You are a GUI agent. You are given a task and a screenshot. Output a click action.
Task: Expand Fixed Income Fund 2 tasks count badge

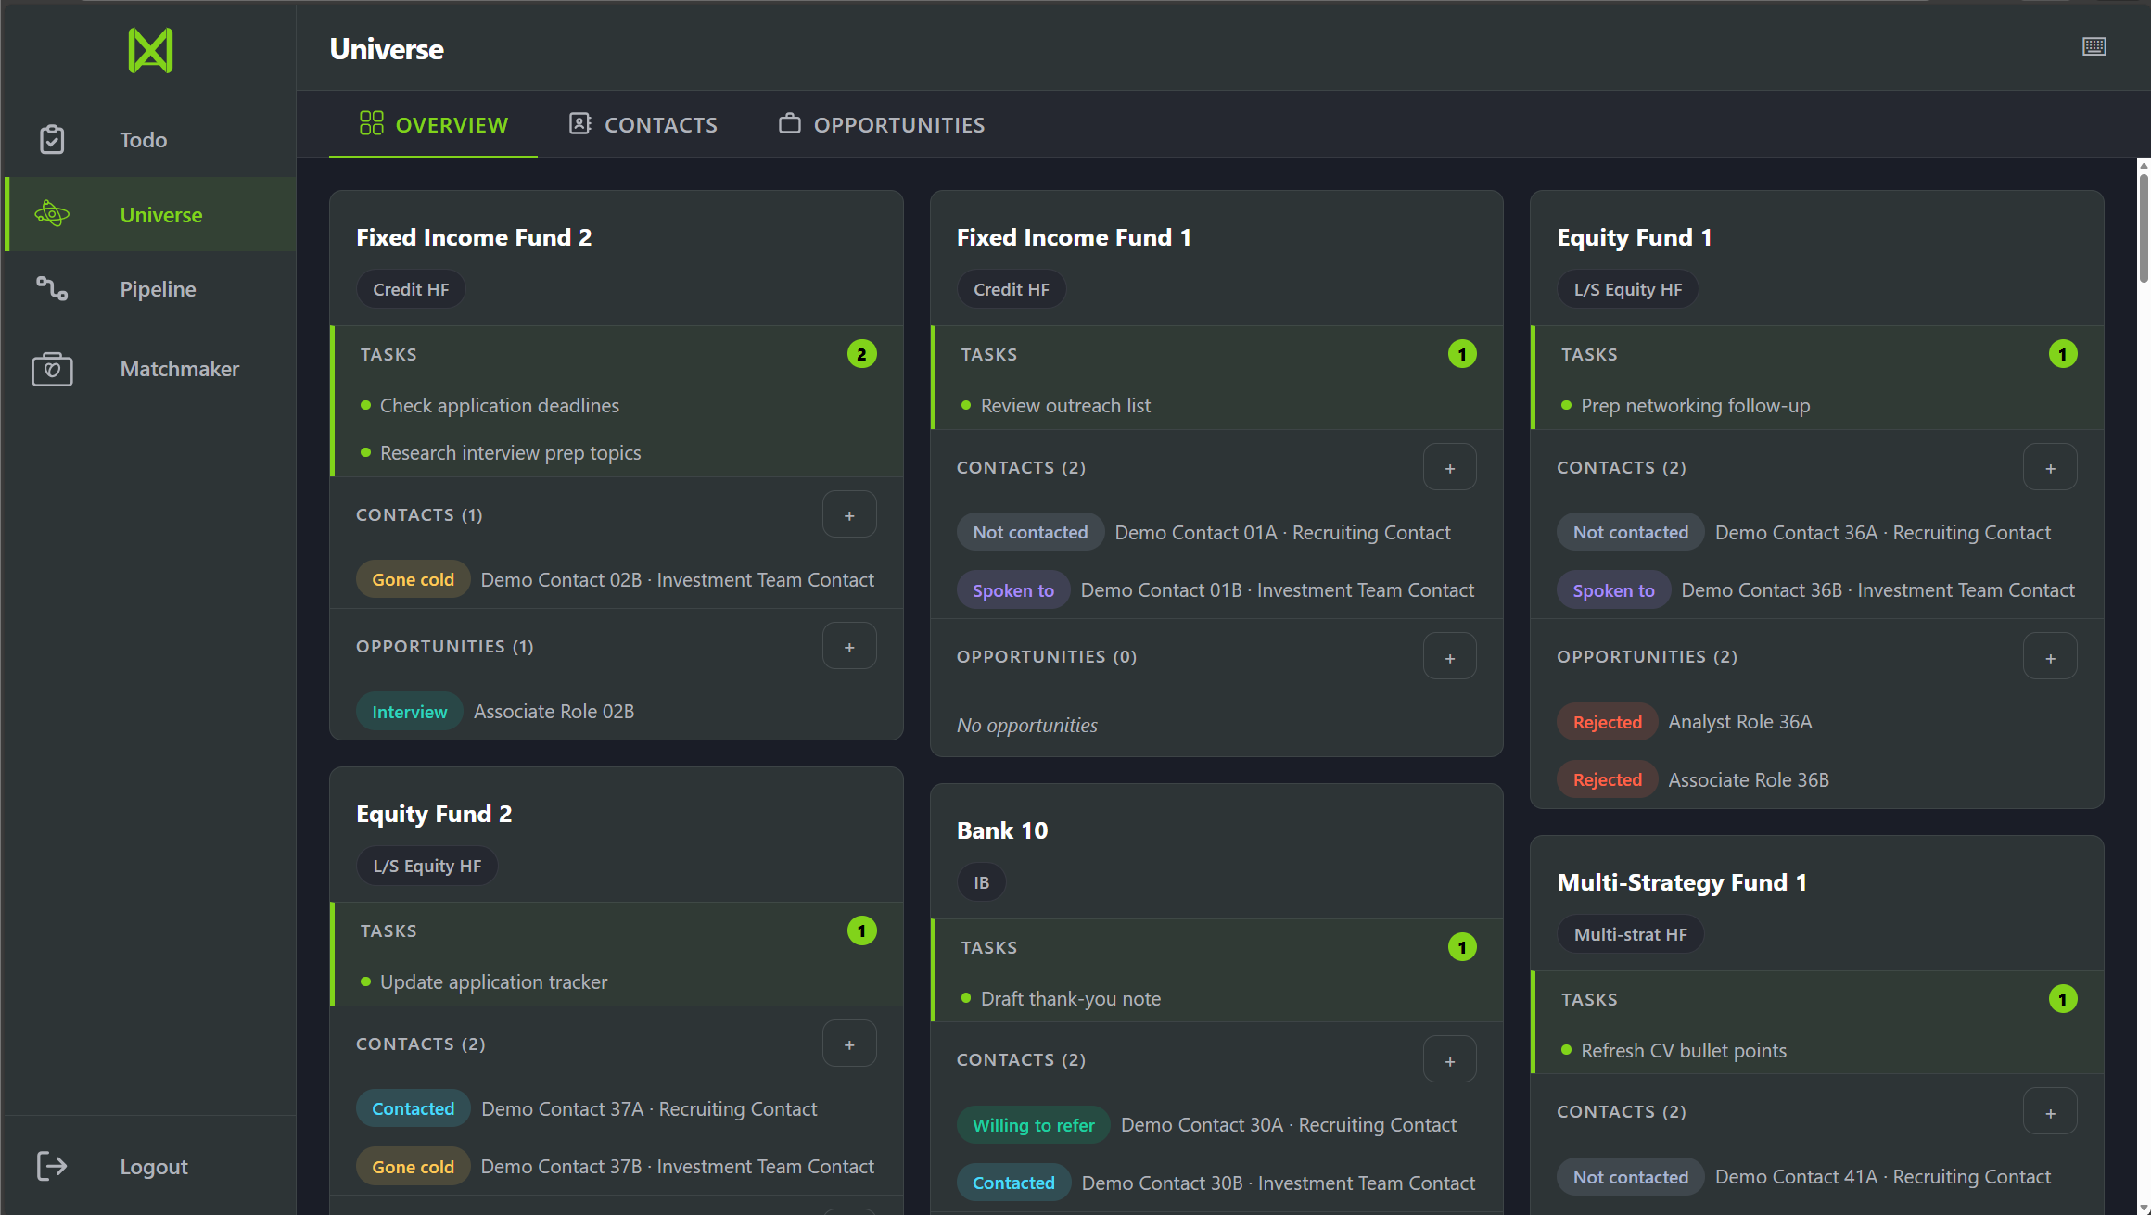pyautogui.click(x=861, y=354)
